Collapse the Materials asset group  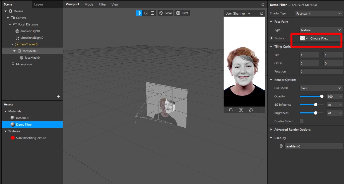tap(6, 111)
